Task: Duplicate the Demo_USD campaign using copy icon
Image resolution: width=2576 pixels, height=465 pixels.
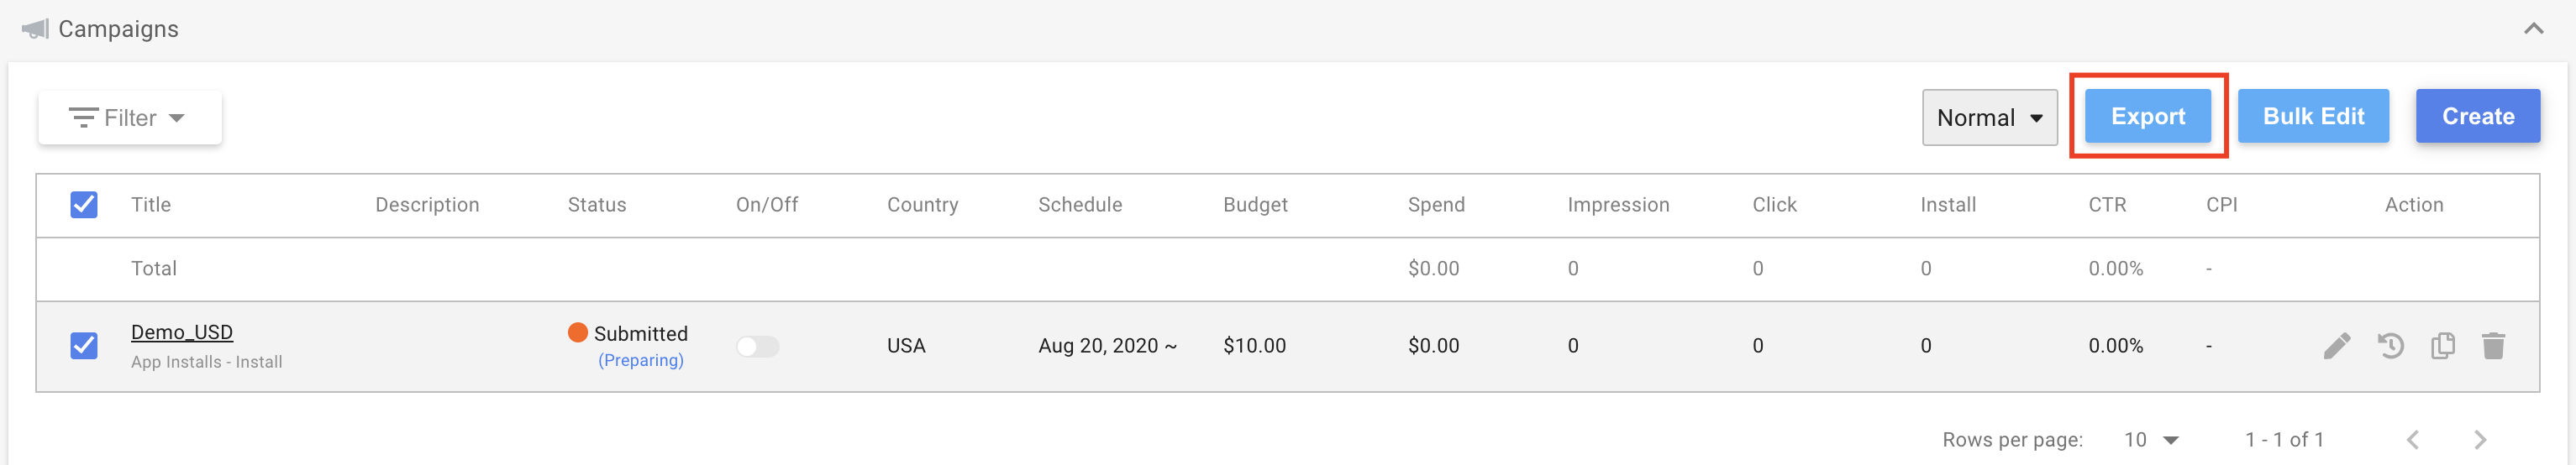Action: pos(2442,346)
